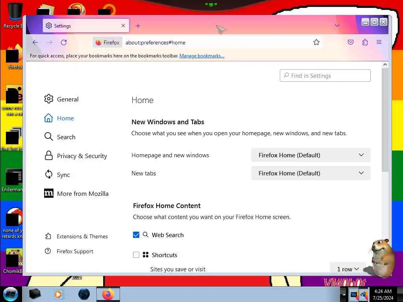Click the Firefox taskbar button
This screenshot has height=302, width=403.
tap(108, 294)
